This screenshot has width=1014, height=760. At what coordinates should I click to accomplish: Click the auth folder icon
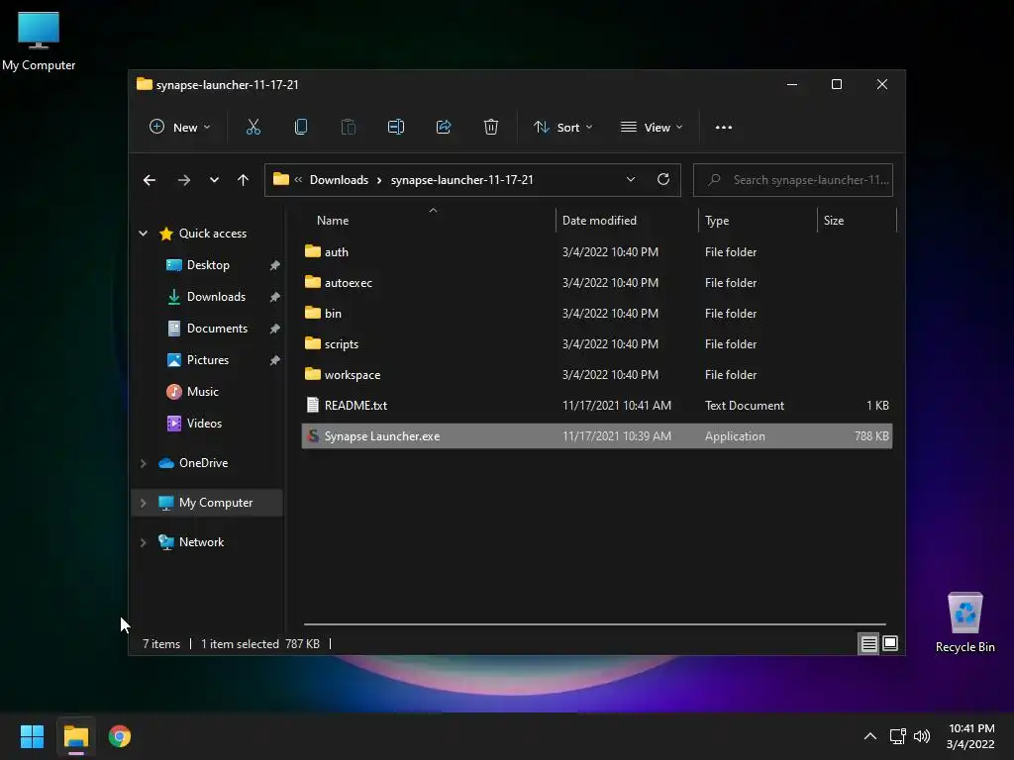point(313,251)
